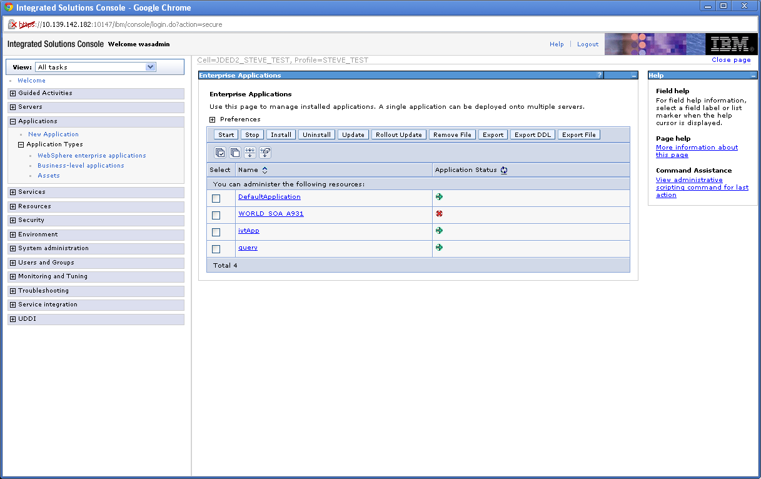The height and width of the screenshot is (479, 761).
Task: Click the Rollout Update button
Action: point(399,134)
